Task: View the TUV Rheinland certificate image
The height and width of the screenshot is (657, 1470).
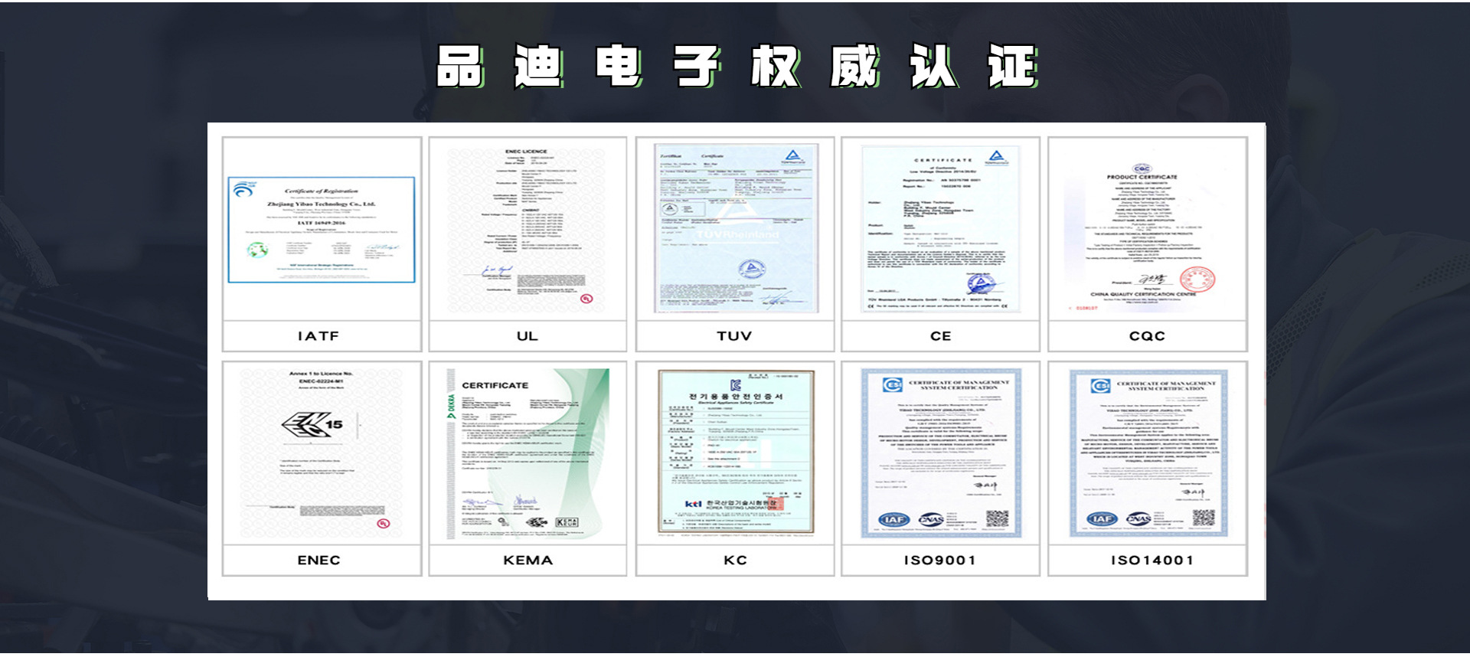Action: click(734, 228)
